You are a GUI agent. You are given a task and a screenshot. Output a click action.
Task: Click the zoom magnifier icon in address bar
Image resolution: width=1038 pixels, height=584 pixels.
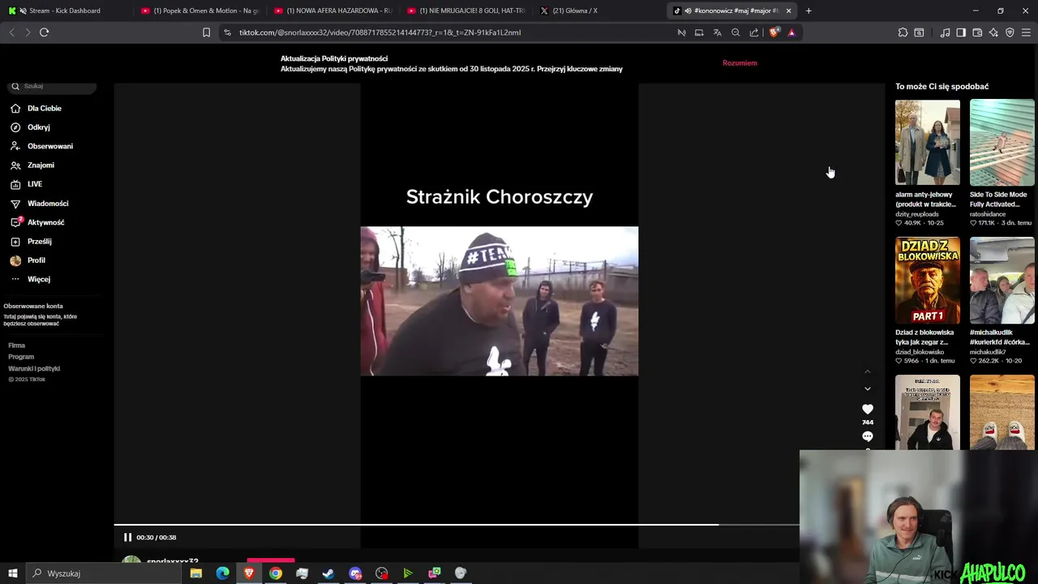pos(736,32)
